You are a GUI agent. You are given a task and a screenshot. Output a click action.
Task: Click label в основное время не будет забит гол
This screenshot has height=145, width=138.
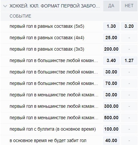pyautogui.click(x=48, y=140)
